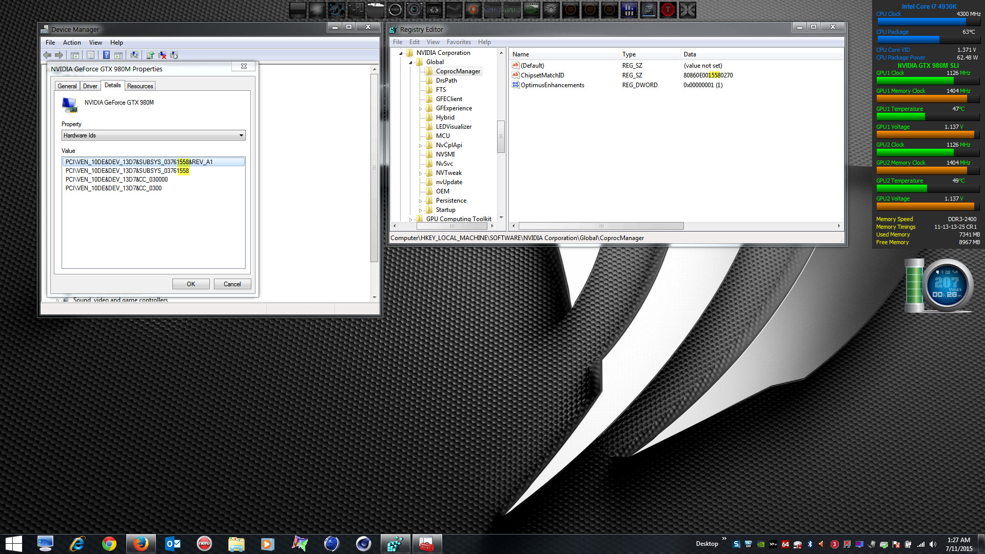The width and height of the screenshot is (985, 554).
Task: Expand the Startup registry key
Action: (x=420, y=210)
